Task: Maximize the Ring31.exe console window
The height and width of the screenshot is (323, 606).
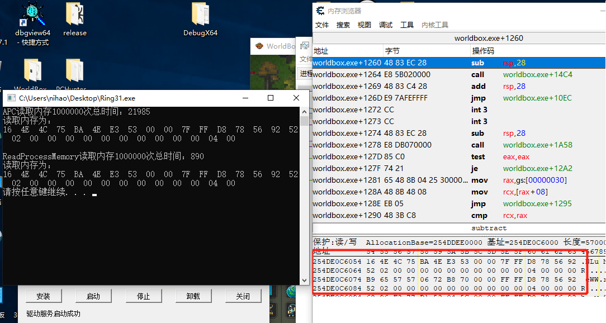Action: (x=271, y=98)
